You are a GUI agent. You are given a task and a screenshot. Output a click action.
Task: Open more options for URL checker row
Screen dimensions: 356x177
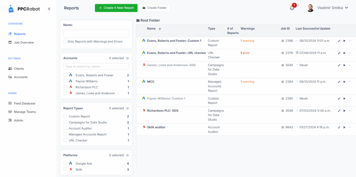[x=350, y=53]
